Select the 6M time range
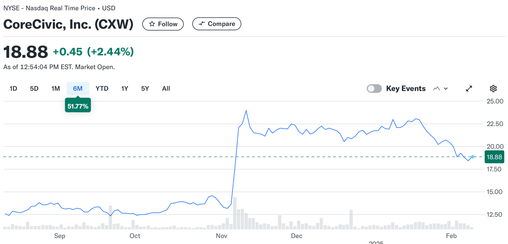Viewport: 508px width, 244px height. tap(78, 89)
